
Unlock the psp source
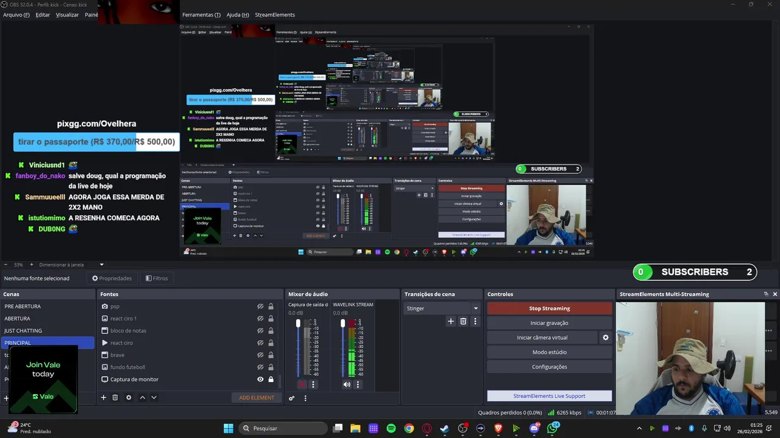271,307
